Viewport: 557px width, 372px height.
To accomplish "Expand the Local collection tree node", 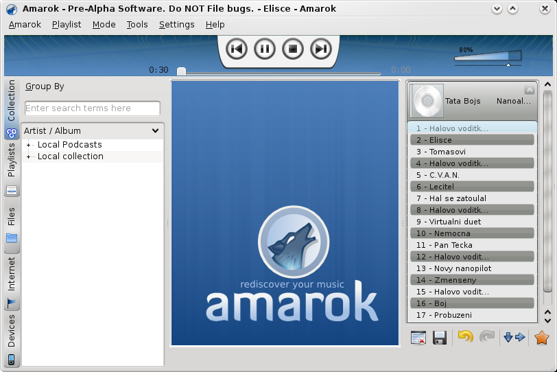I will click(28, 156).
